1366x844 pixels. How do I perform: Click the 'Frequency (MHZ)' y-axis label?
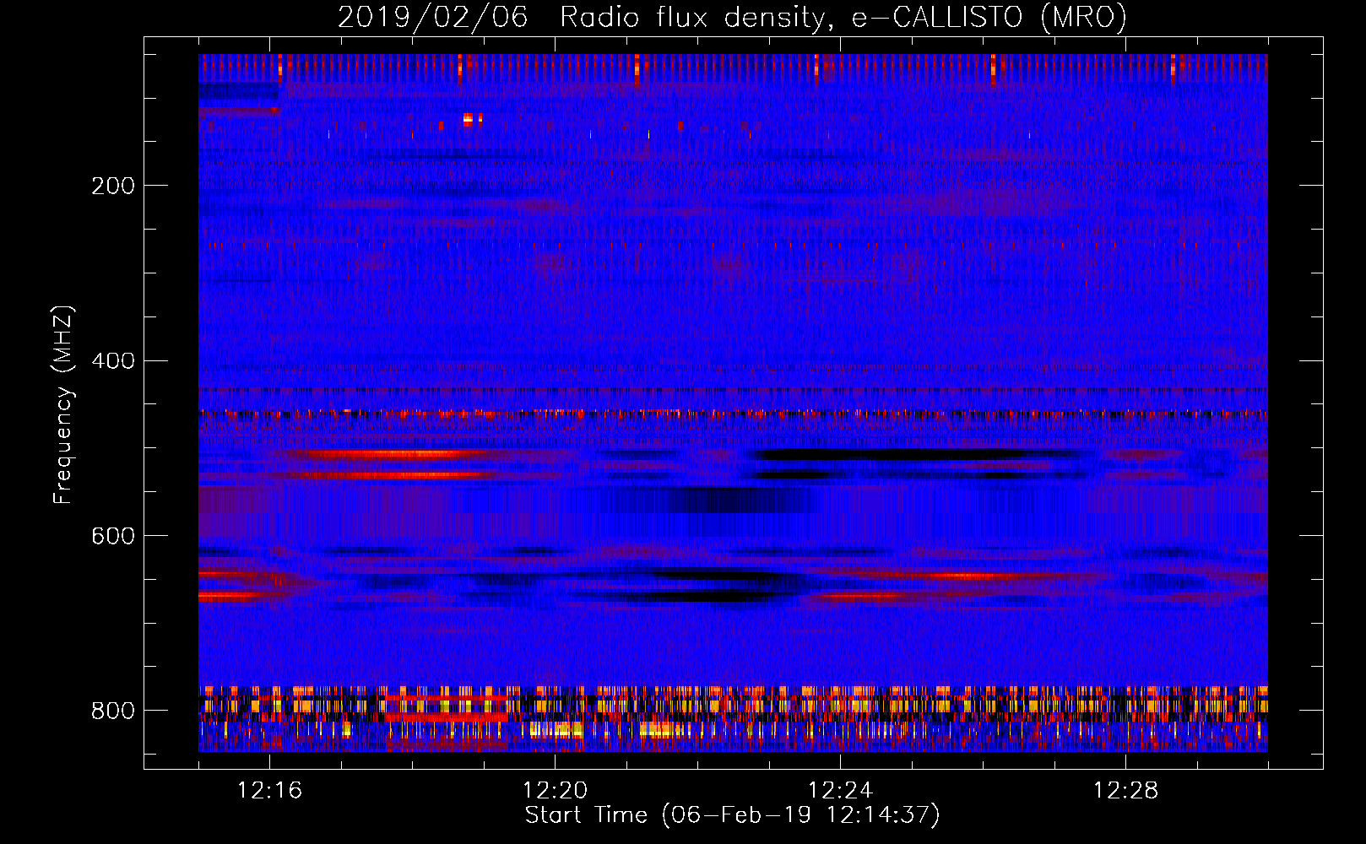pyautogui.click(x=63, y=404)
